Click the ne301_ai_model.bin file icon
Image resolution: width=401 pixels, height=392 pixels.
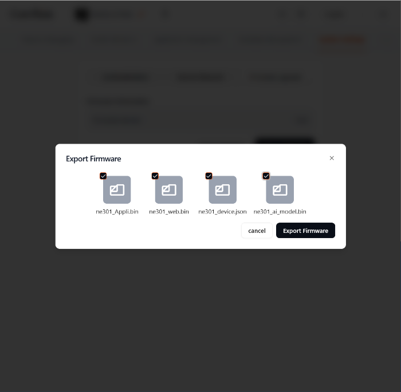coord(280,189)
